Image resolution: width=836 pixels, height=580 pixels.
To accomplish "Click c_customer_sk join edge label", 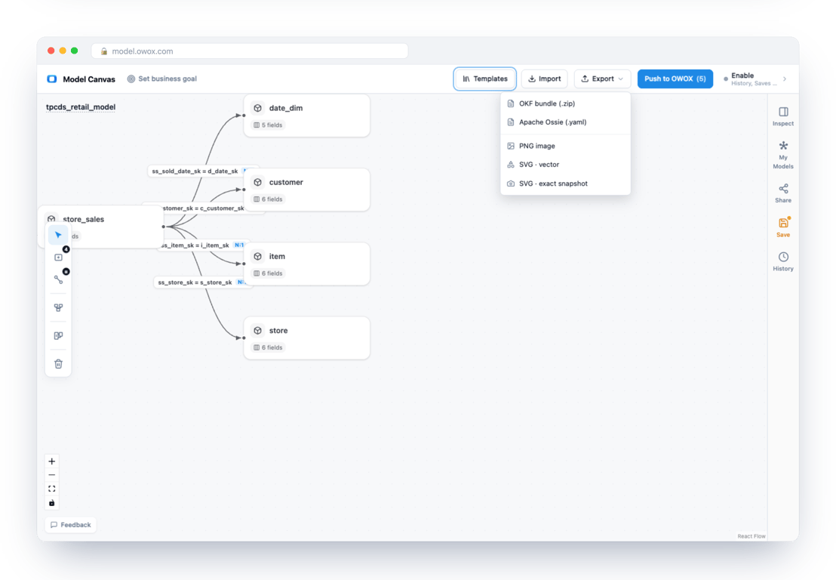I will click(204, 208).
